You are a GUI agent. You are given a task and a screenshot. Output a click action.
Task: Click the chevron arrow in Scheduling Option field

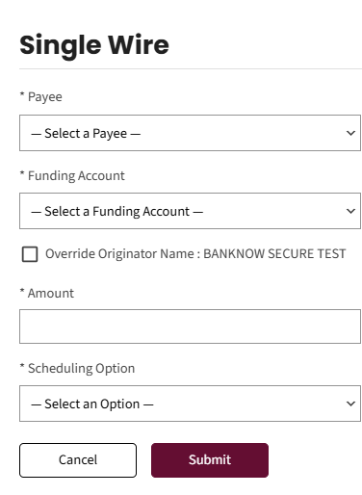point(350,404)
